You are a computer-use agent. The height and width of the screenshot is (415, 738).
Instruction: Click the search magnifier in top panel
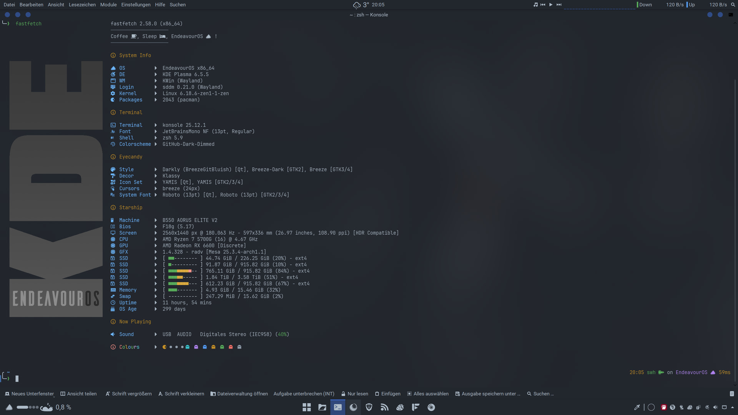click(733, 5)
